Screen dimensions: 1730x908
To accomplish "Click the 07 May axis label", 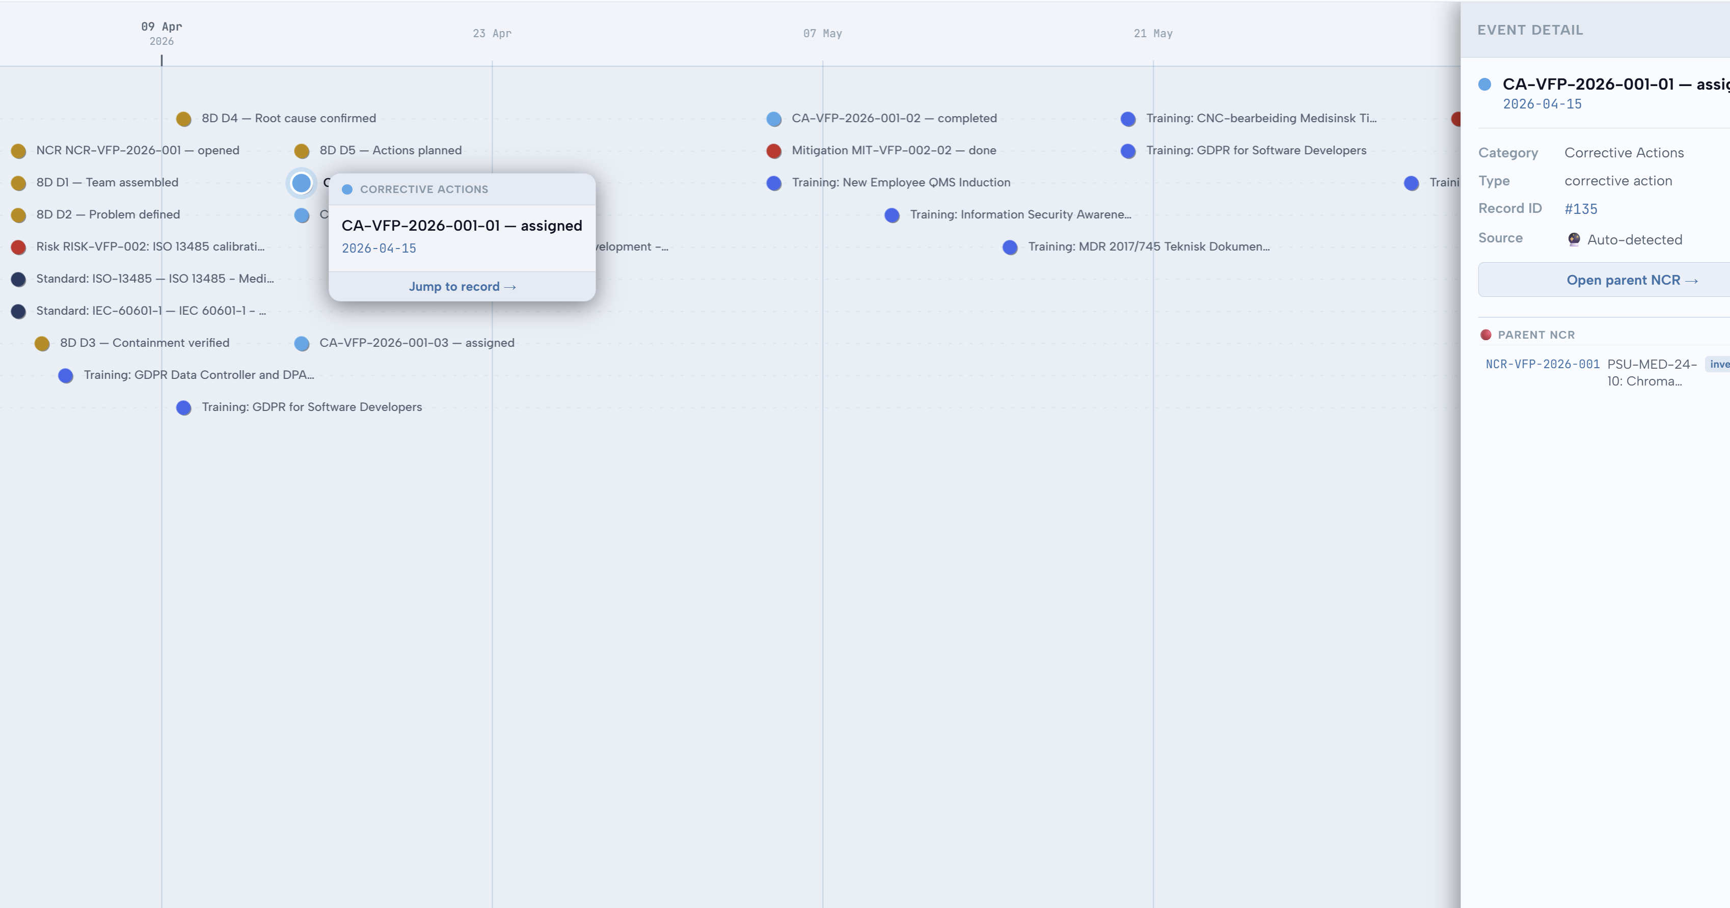I will 823,33.
